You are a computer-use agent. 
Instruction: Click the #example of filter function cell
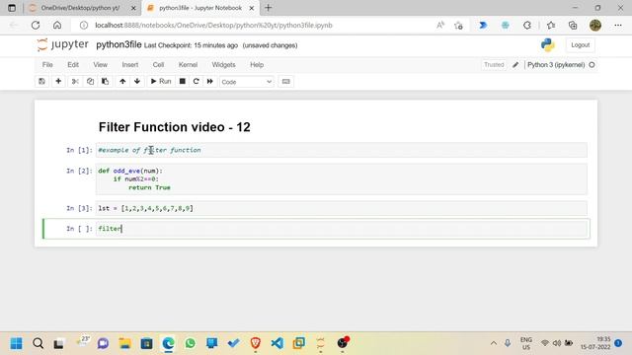tap(342, 150)
